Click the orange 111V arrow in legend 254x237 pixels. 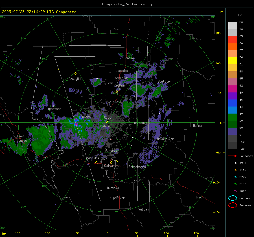233,170
